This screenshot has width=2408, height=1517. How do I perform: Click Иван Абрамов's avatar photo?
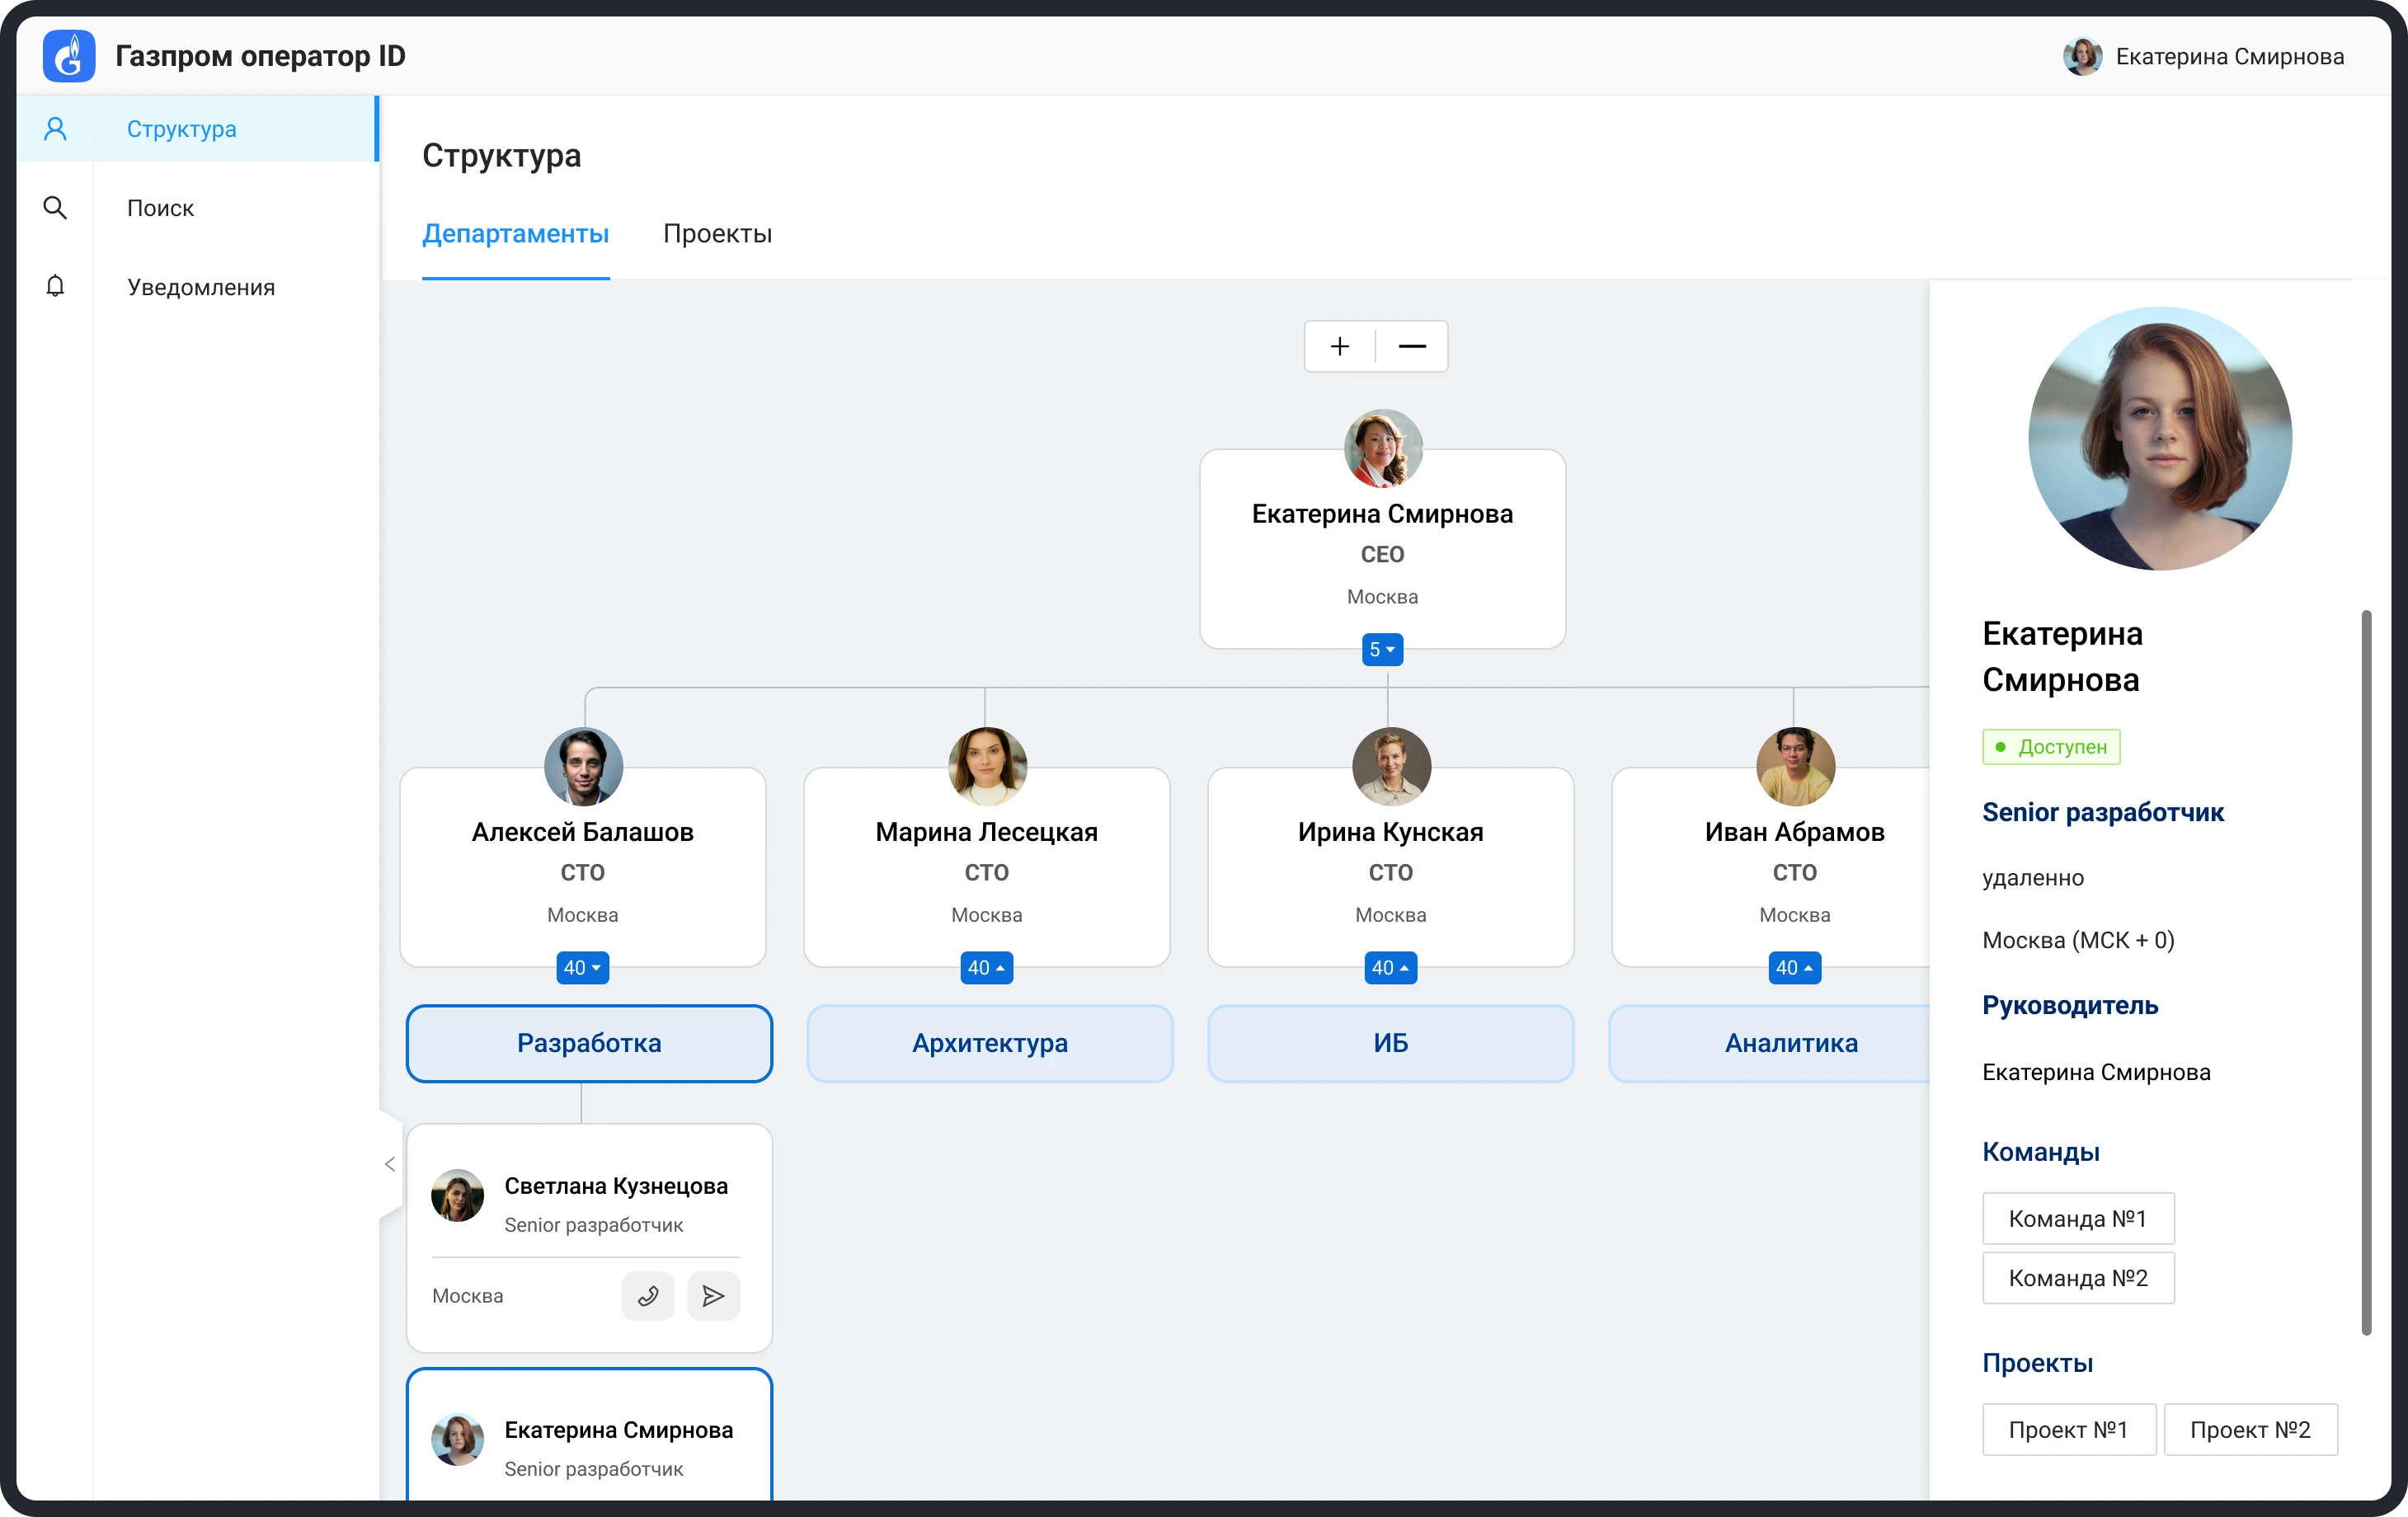[1795, 766]
